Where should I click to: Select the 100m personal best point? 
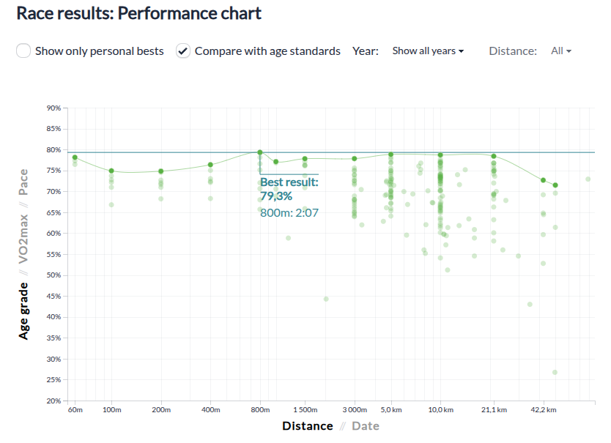[x=111, y=171]
